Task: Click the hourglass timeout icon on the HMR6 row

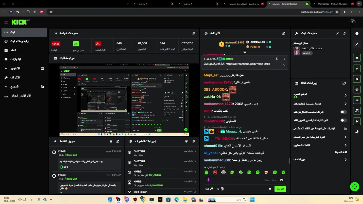Action: [130, 183]
